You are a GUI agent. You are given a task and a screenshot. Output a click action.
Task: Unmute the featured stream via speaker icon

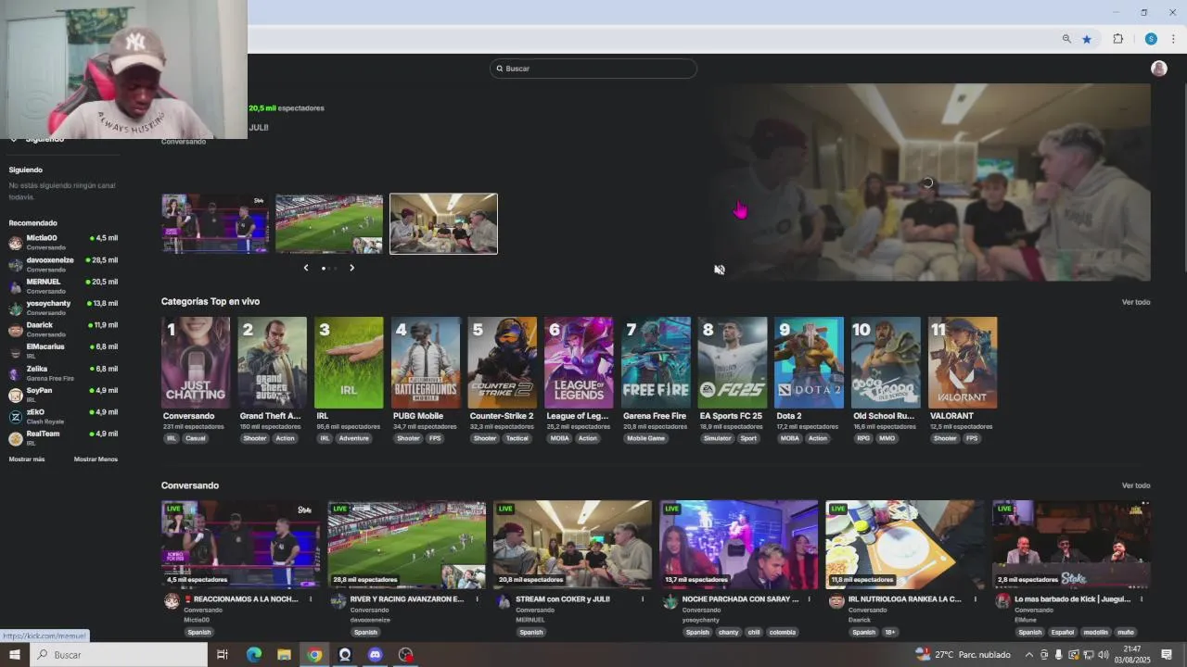coord(720,270)
